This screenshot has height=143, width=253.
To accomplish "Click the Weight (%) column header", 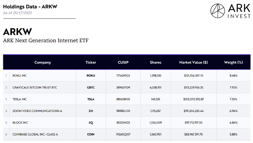I will (x=234, y=62).
